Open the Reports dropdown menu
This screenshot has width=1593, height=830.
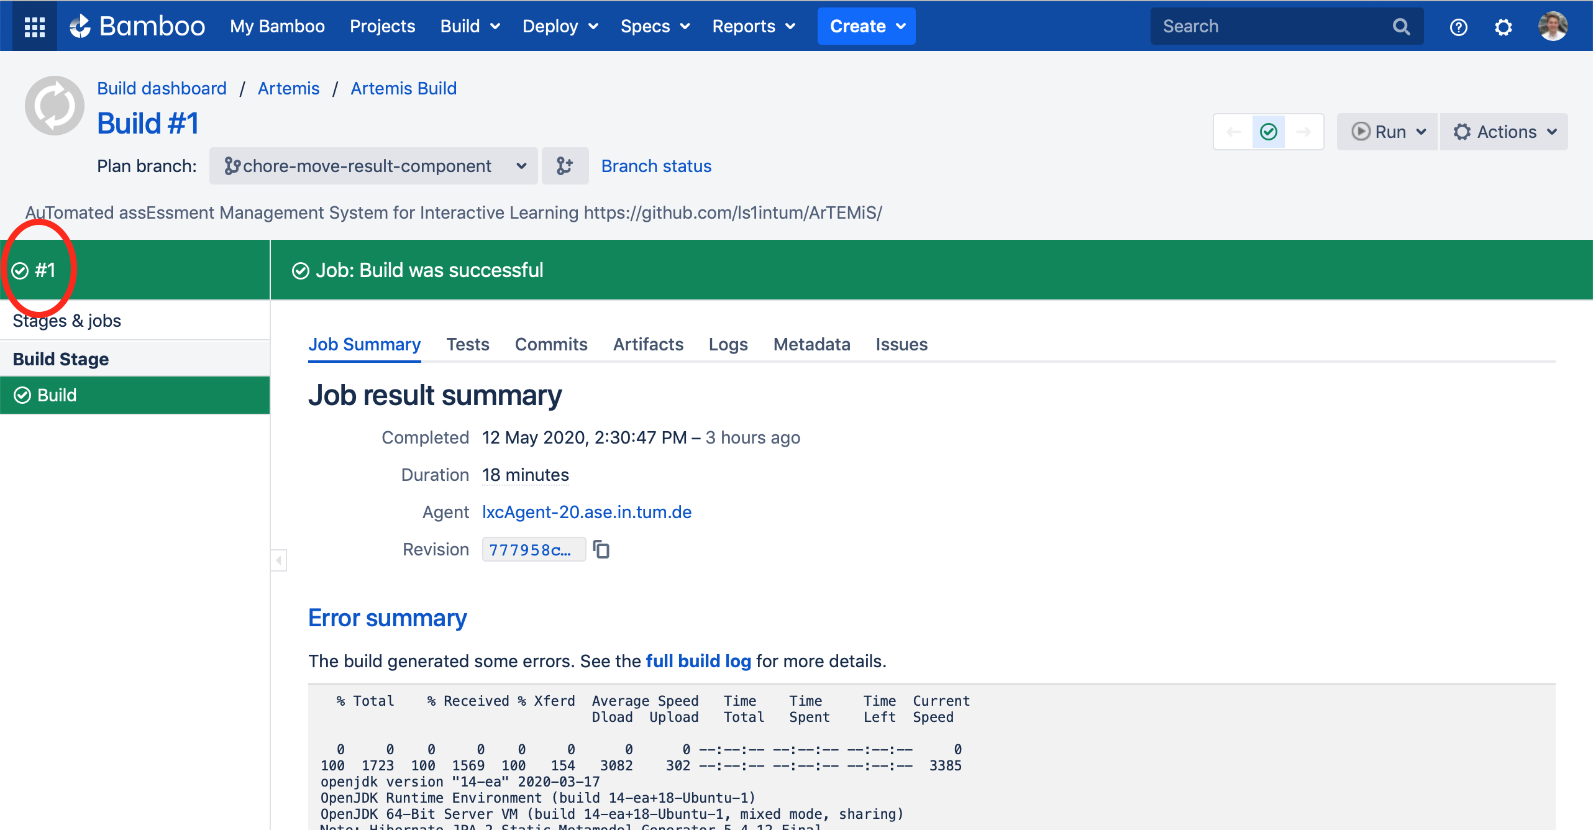coord(754,26)
